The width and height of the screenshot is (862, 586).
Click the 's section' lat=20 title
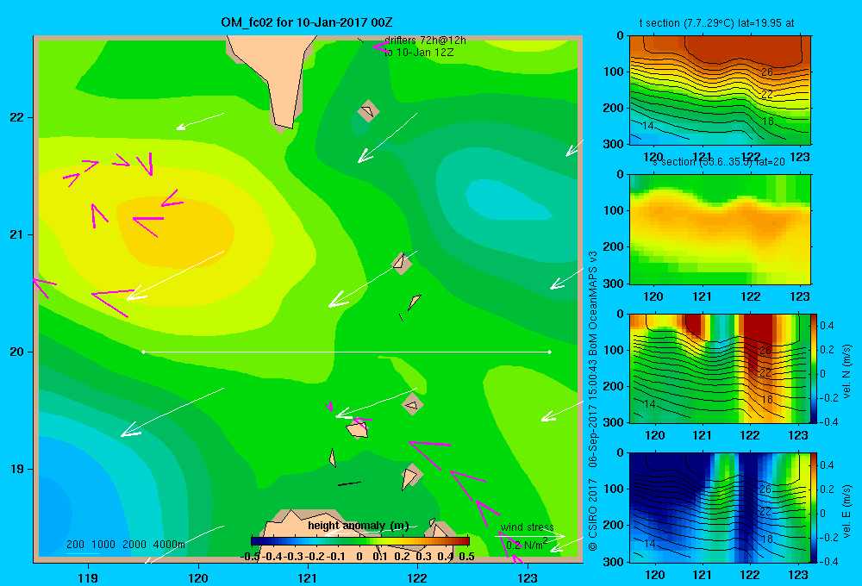719,162
